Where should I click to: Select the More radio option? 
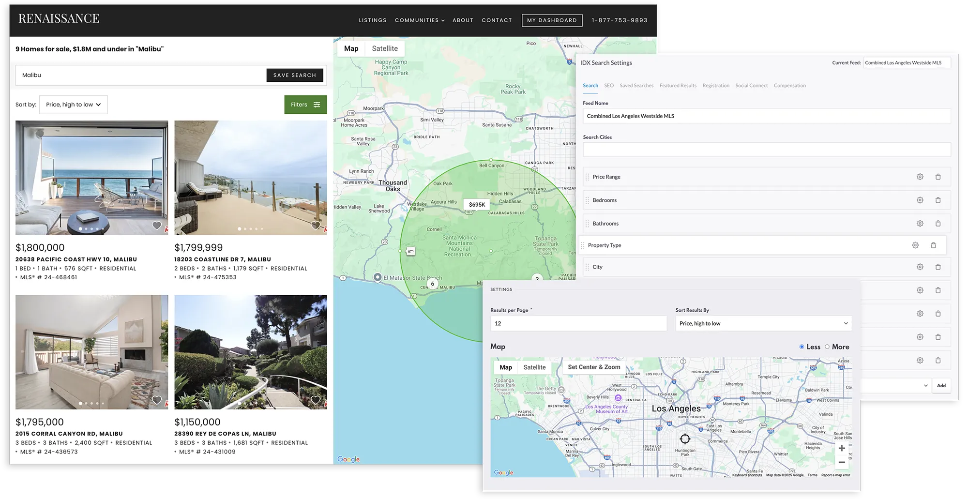click(x=827, y=347)
